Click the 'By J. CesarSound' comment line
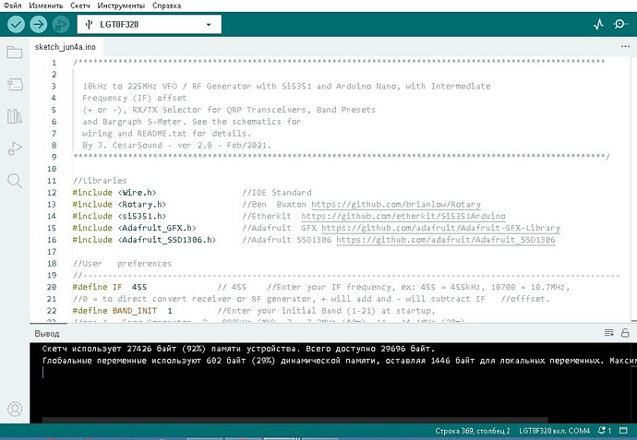Image resolution: width=637 pixels, height=440 pixels. pos(176,146)
